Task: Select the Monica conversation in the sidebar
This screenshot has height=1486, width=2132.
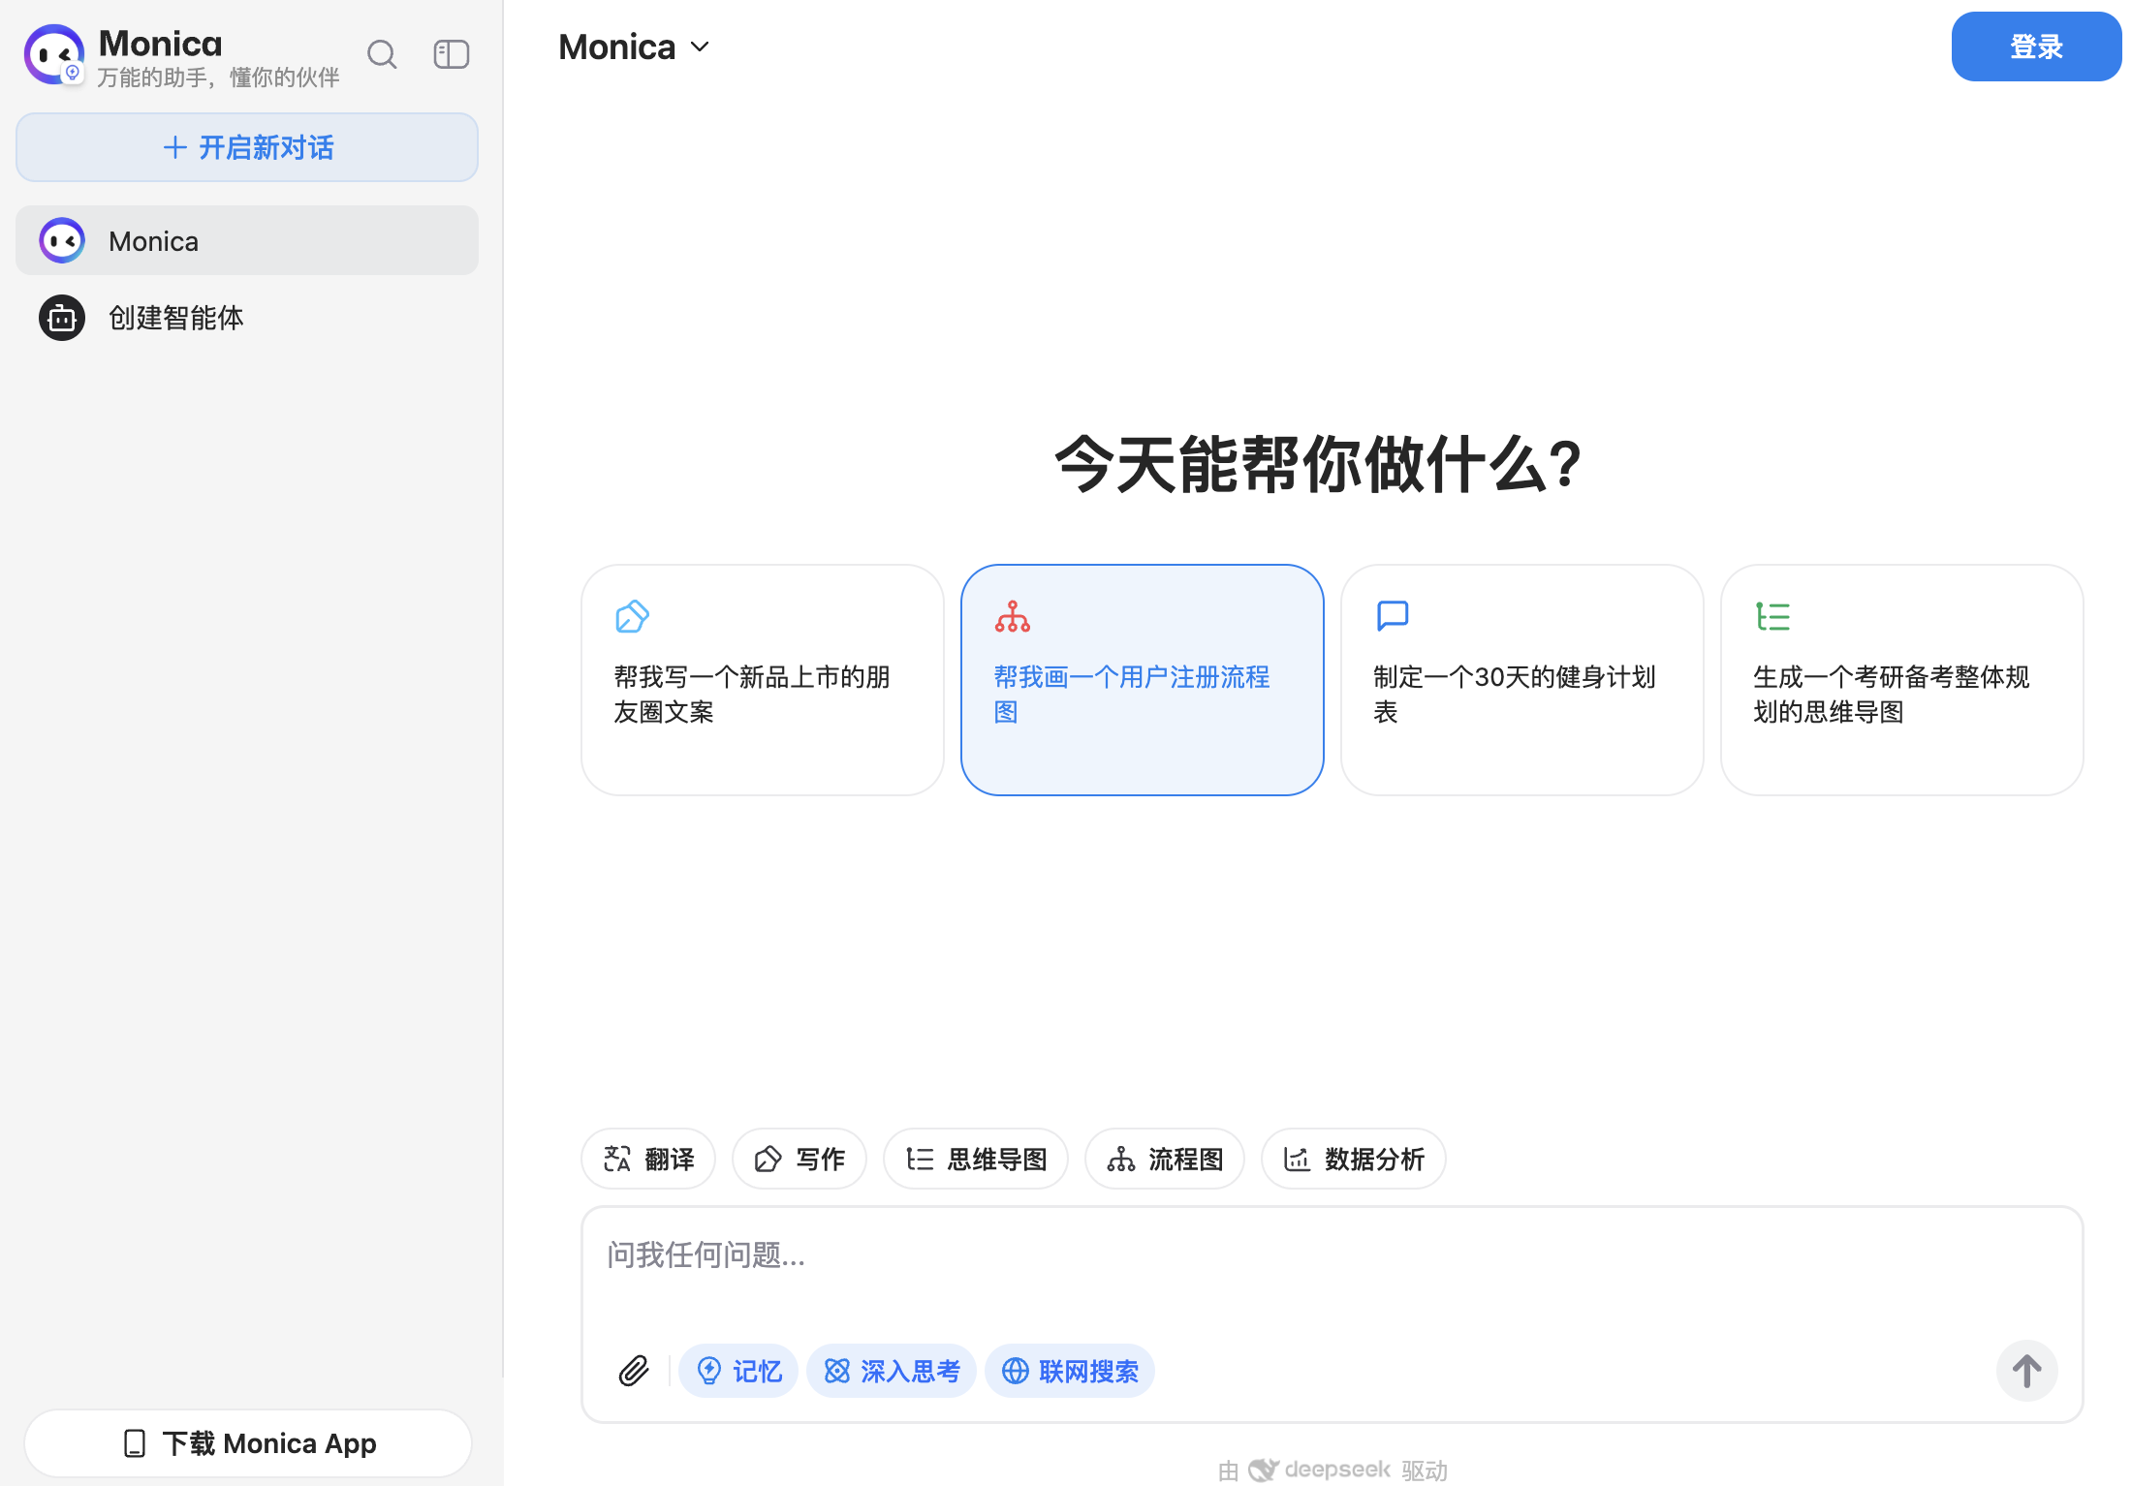Action: (247, 240)
